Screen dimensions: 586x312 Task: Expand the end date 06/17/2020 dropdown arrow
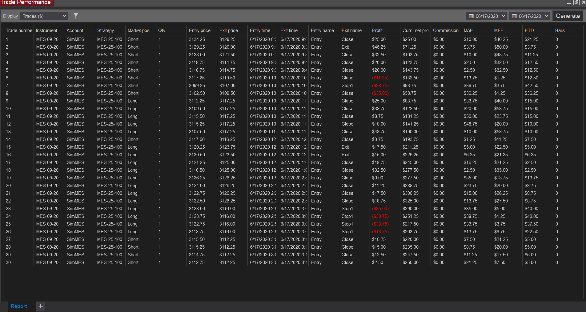tap(547, 16)
